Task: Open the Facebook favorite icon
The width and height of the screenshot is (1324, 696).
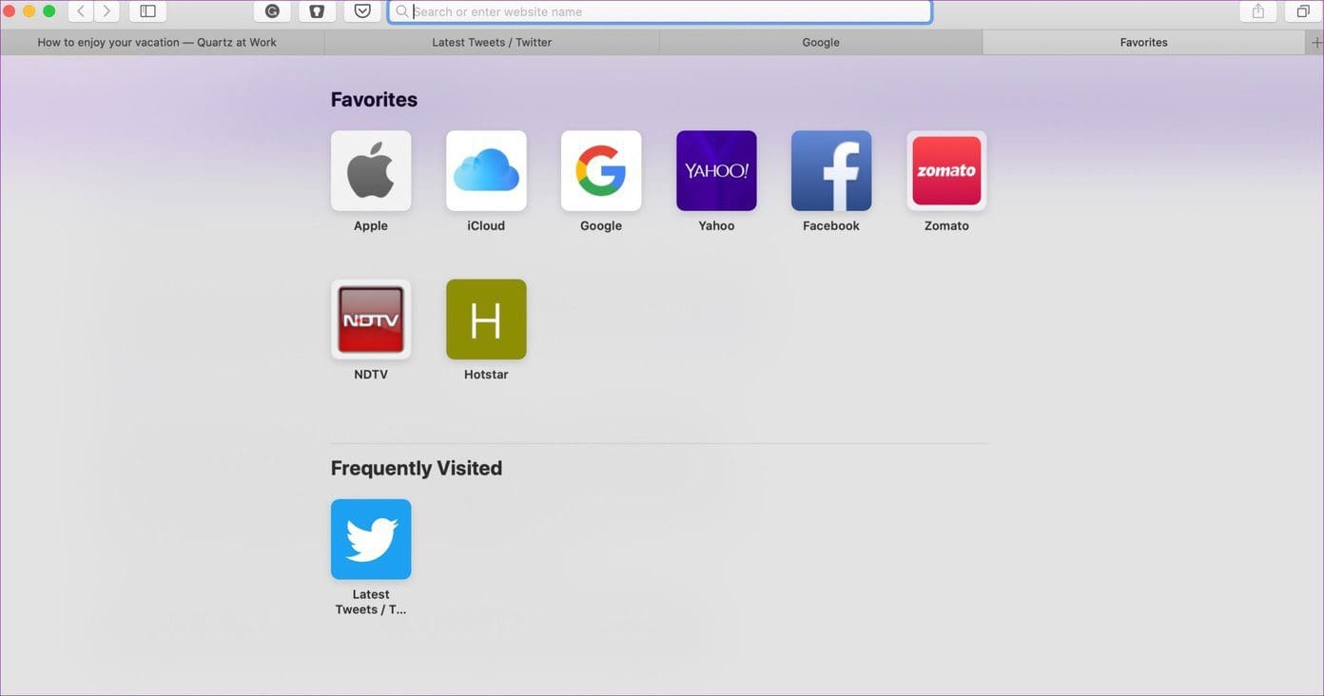Action: (831, 170)
